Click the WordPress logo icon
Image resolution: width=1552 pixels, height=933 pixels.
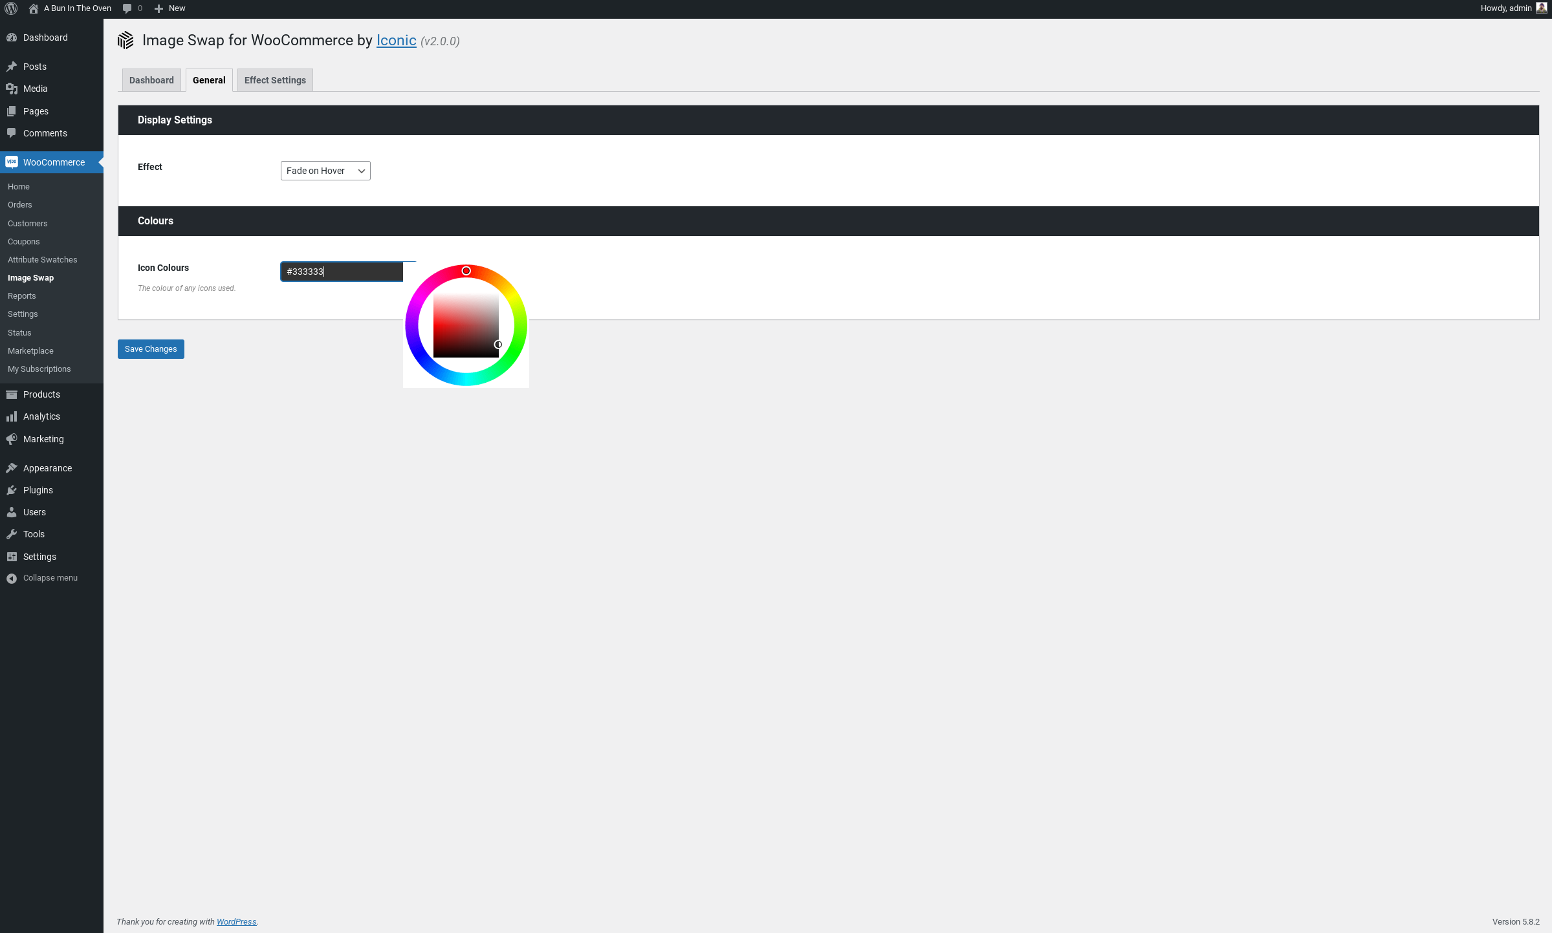(x=11, y=8)
